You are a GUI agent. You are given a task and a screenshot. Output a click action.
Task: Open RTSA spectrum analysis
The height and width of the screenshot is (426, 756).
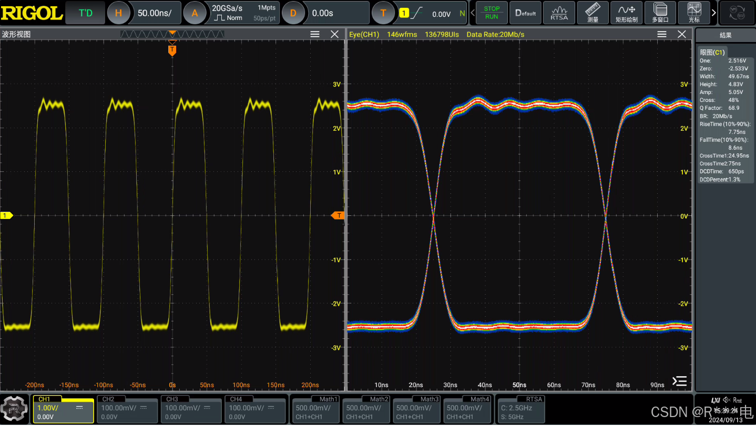559,13
